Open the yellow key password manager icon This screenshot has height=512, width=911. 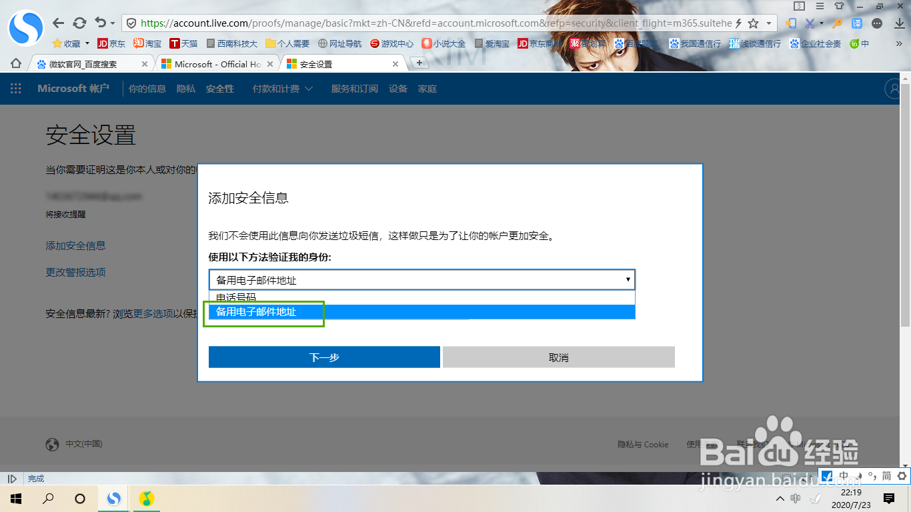[838, 23]
